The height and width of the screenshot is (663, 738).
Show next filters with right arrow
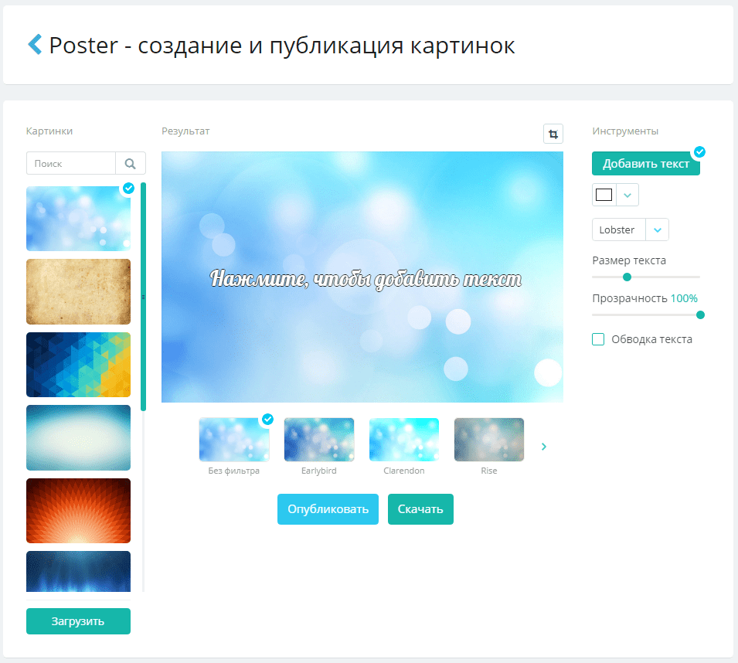tap(544, 447)
